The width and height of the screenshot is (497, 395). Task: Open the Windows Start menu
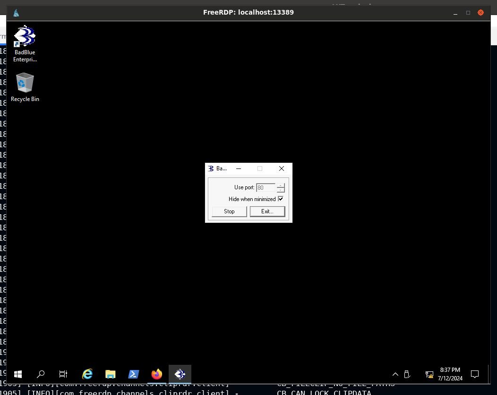[x=18, y=374]
